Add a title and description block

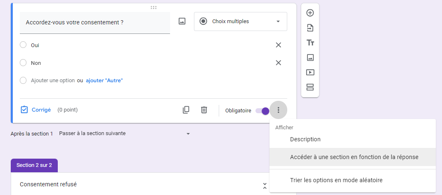click(310, 43)
